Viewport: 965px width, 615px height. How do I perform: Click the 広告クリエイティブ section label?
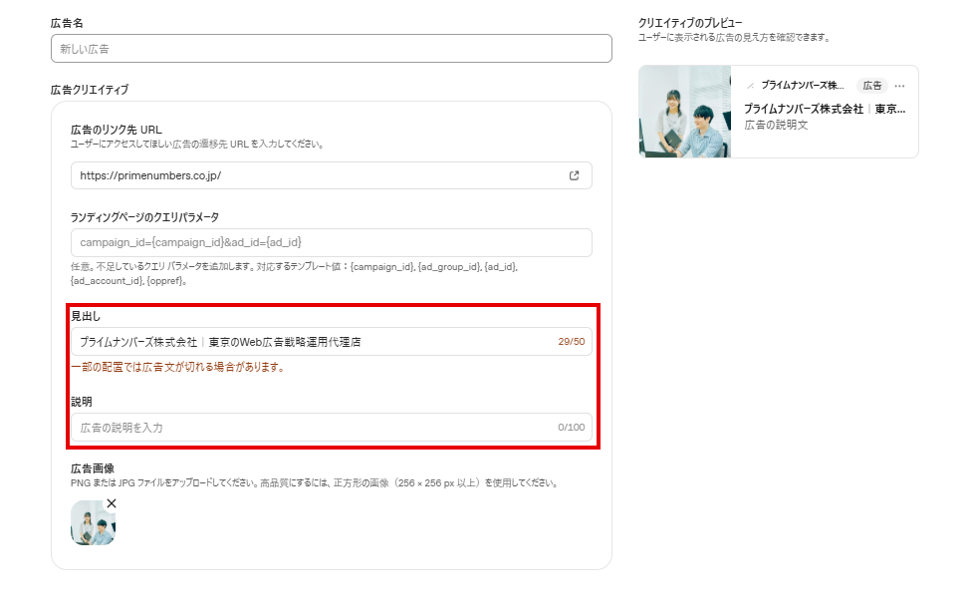tap(90, 90)
